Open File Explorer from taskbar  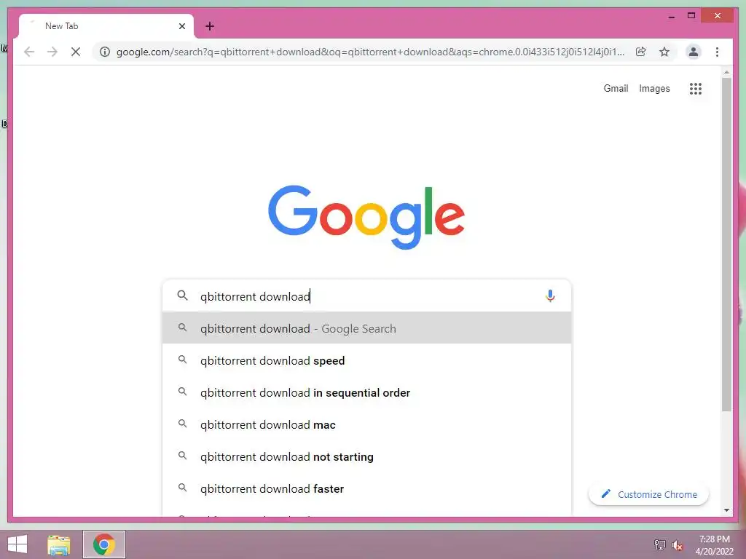point(59,544)
